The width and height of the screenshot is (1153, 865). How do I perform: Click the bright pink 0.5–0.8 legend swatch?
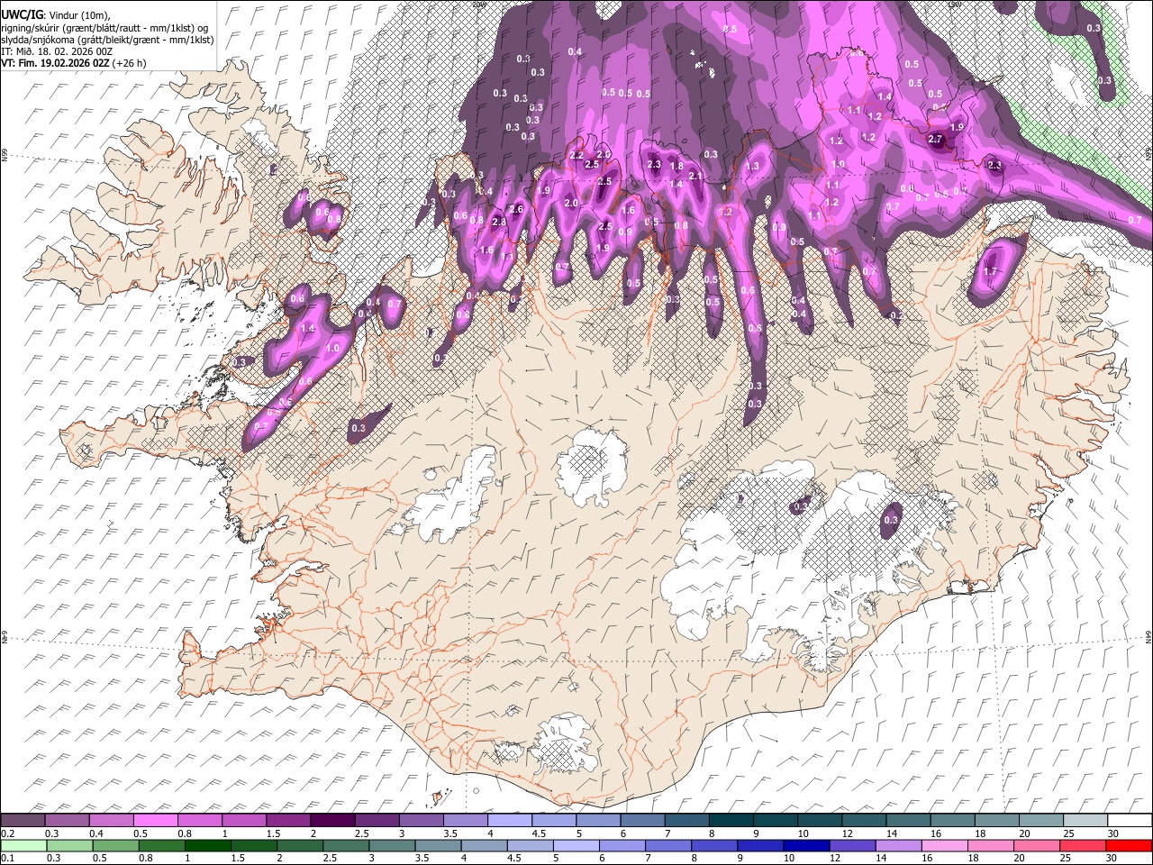[x=155, y=821]
